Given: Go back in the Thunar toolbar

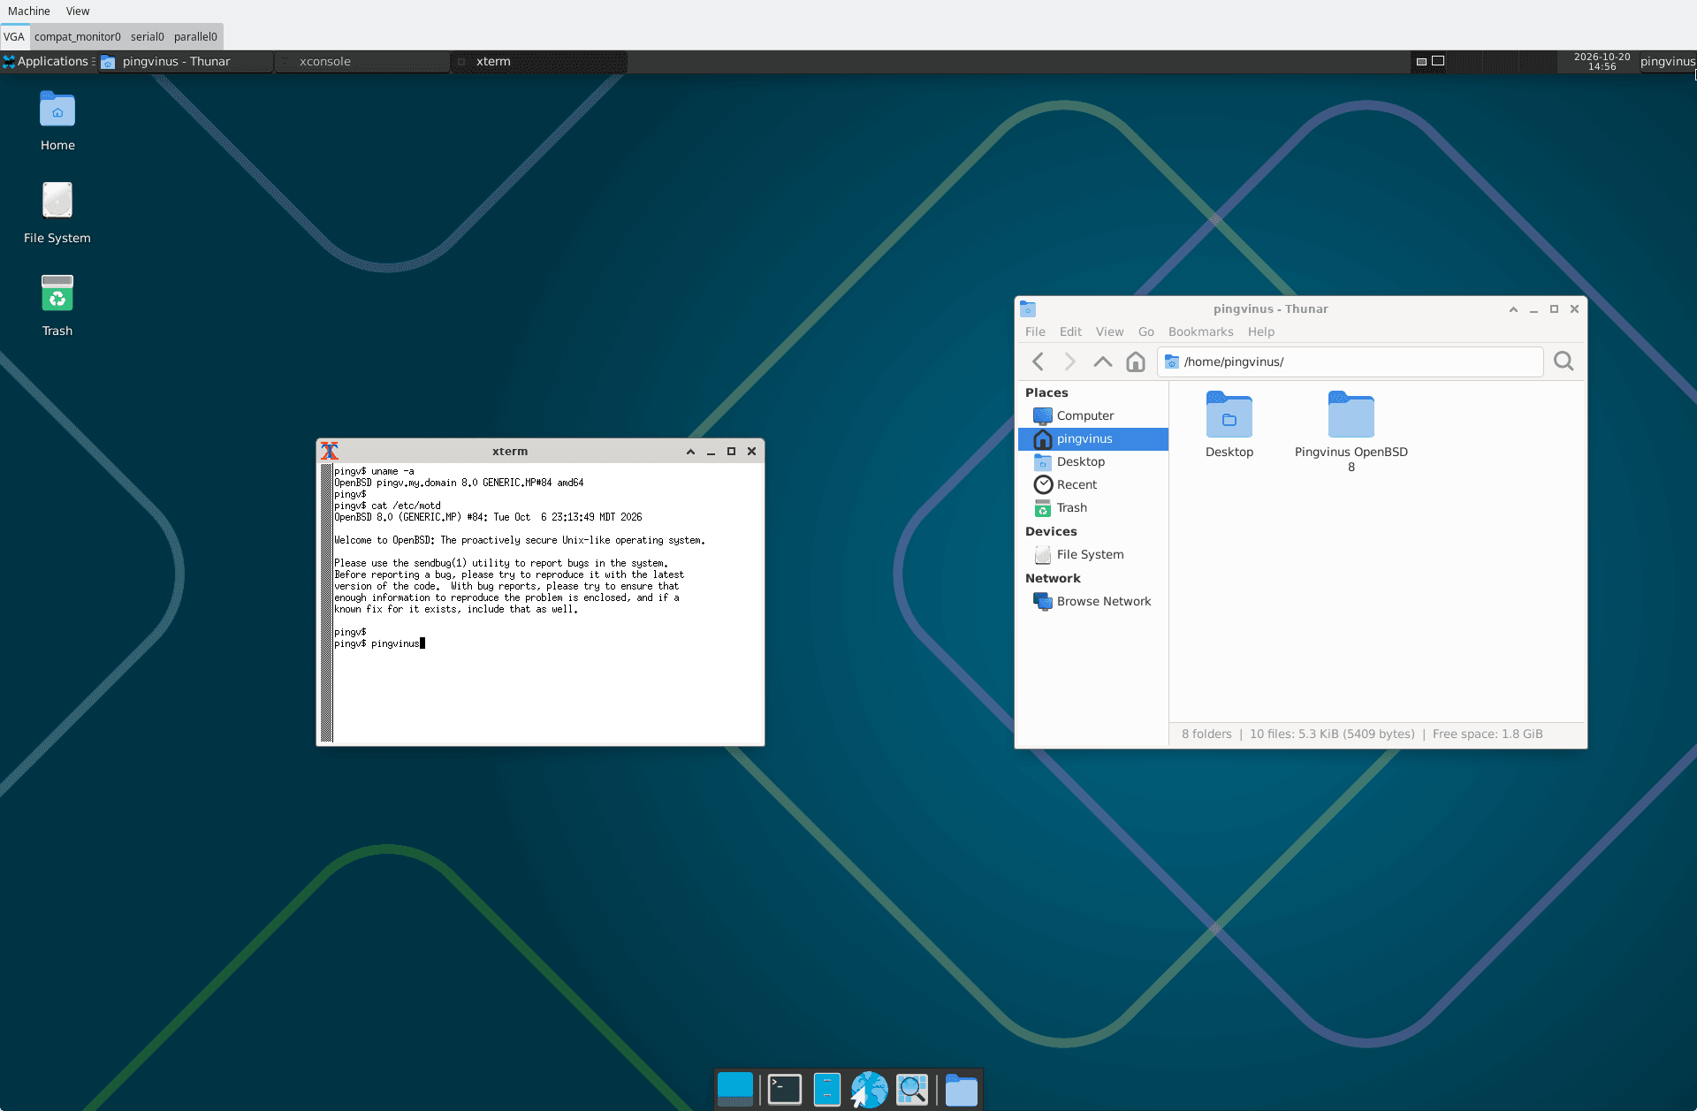Looking at the screenshot, I should pos(1039,361).
